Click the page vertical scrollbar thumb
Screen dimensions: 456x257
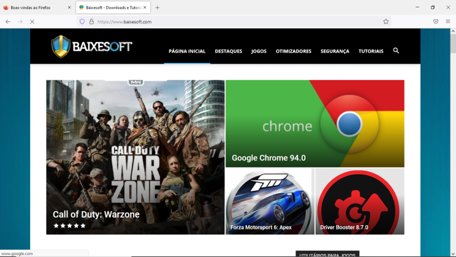(453, 43)
